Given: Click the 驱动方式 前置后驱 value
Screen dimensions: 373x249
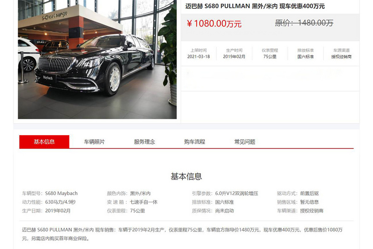Looking at the screenshot, I should pos(309,194).
